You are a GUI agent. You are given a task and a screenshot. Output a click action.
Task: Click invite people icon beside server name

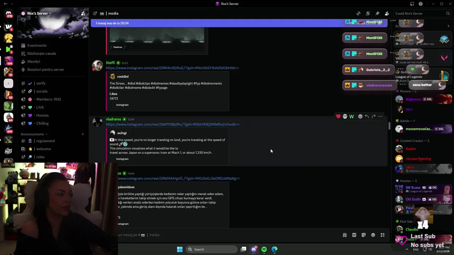coord(83,13)
